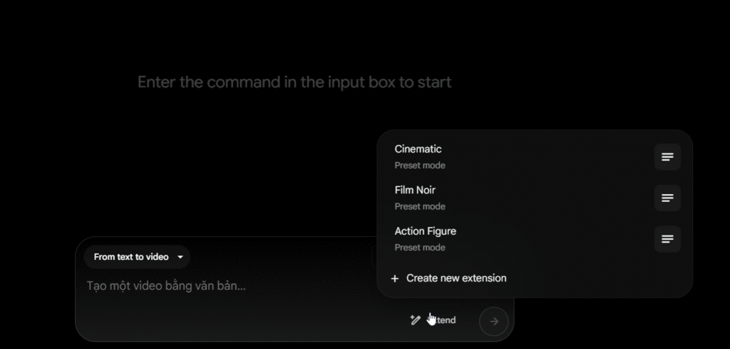The width and height of the screenshot is (730, 349).
Task: Click 'Preset mode' subtitle under Film Noir
Action: click(x=420, y=207)
